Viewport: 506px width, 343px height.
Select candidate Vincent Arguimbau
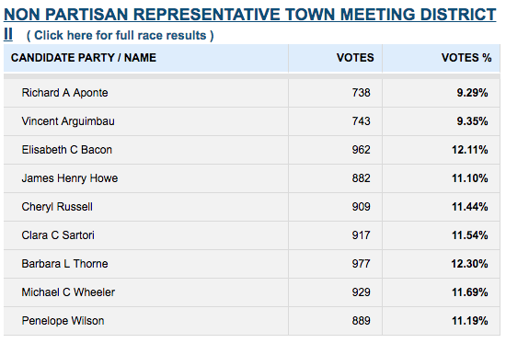click(68, 121)
